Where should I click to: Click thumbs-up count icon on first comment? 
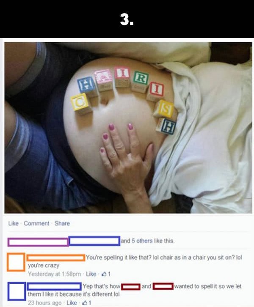pos(106,274)
